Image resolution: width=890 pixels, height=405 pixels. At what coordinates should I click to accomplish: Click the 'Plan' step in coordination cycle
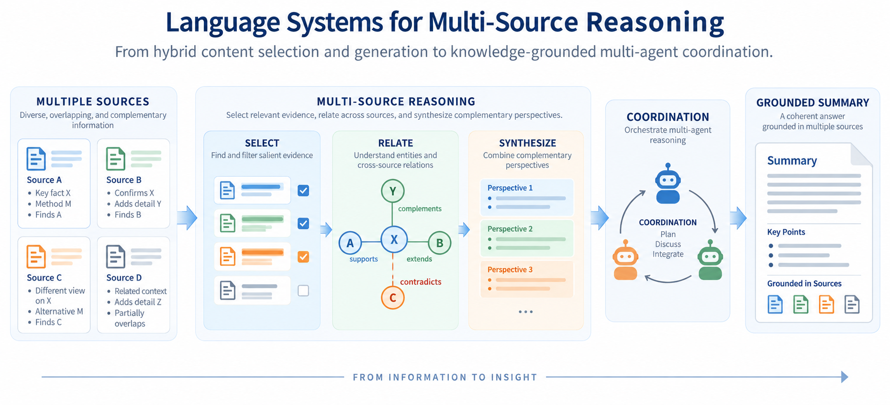(x=668, y=234)
